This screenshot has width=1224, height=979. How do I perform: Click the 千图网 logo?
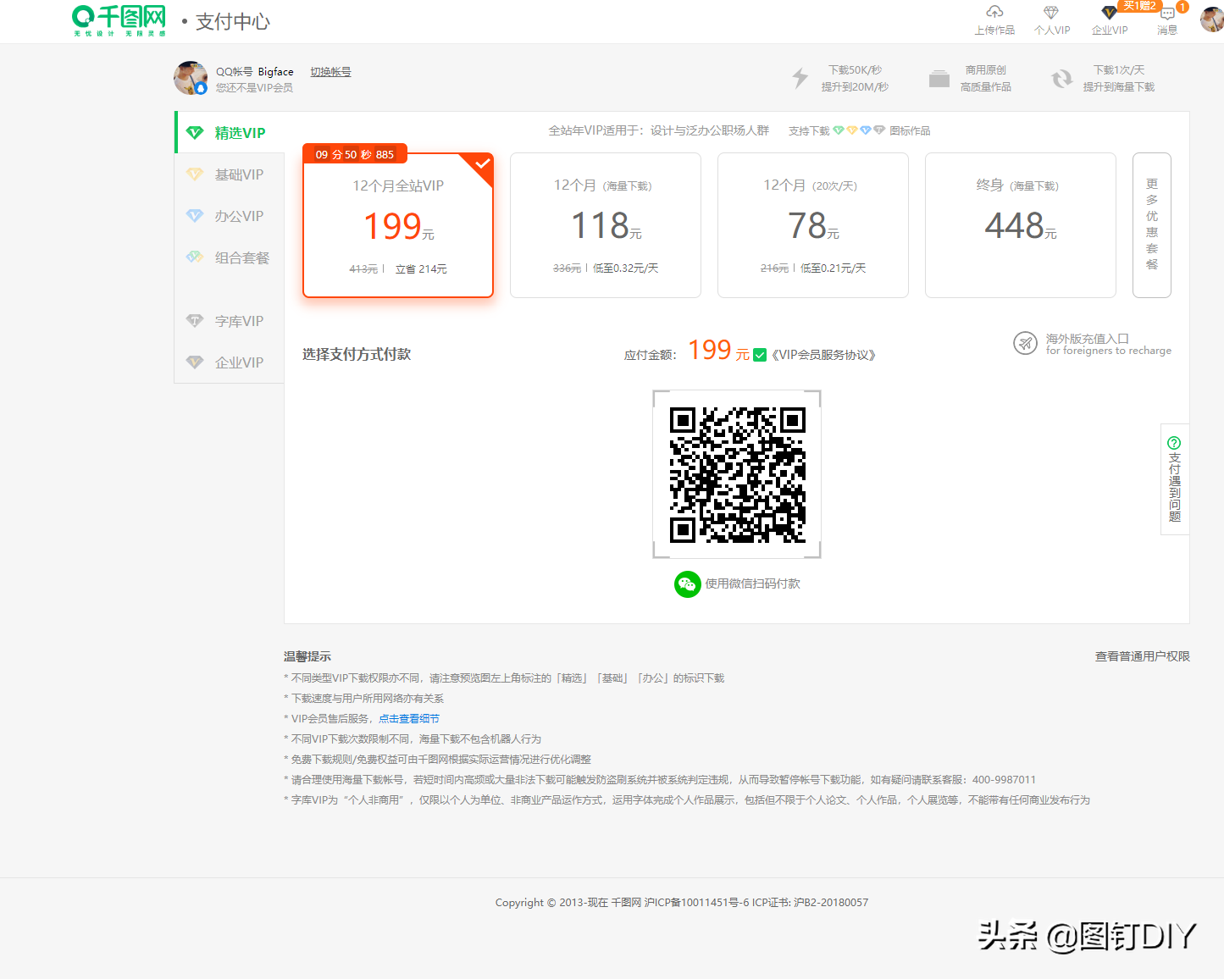[x=119, y=20]
